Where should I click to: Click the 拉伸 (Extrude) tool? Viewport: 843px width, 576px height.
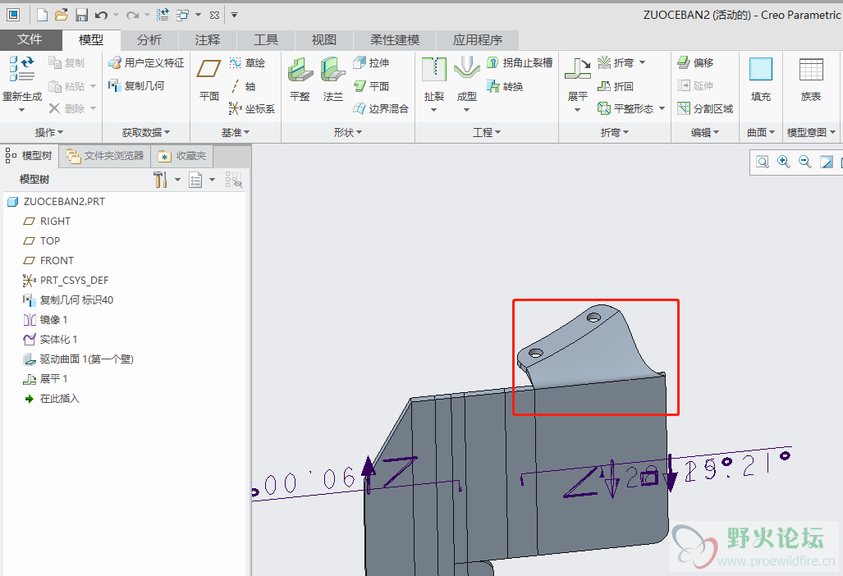pos(371,63)
